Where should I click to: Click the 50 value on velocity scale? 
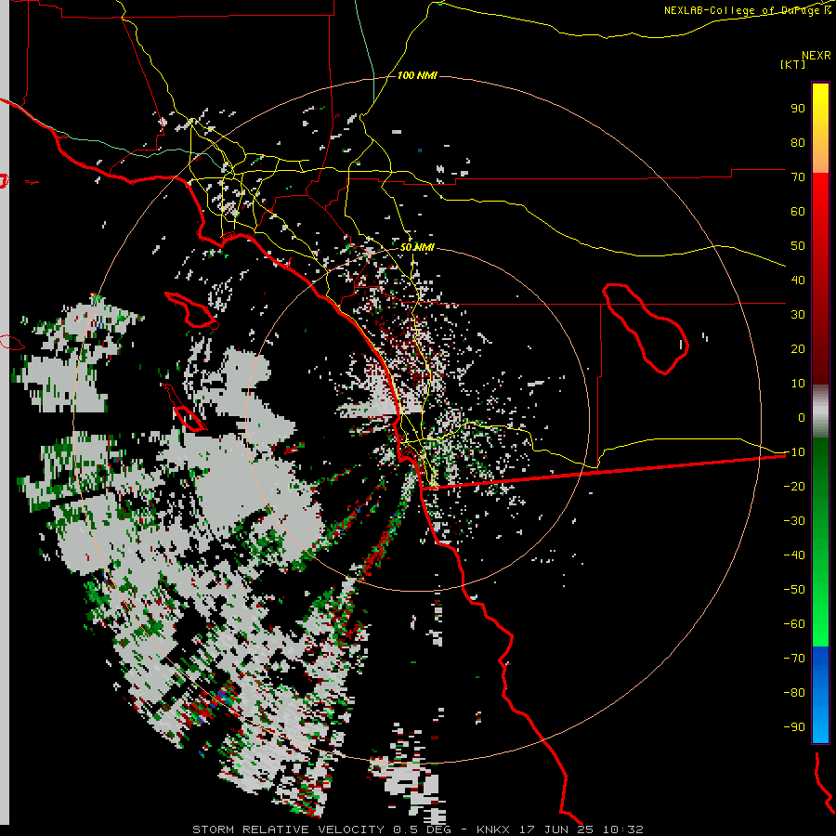(798, 246)
